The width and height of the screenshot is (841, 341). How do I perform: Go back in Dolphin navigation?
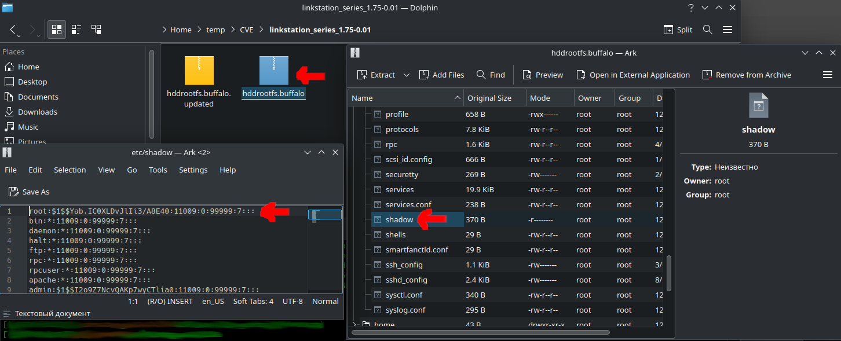(x=14, y=30)
